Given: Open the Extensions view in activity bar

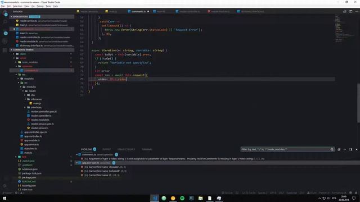Looking at the screenshot, I should pos(5,50).
